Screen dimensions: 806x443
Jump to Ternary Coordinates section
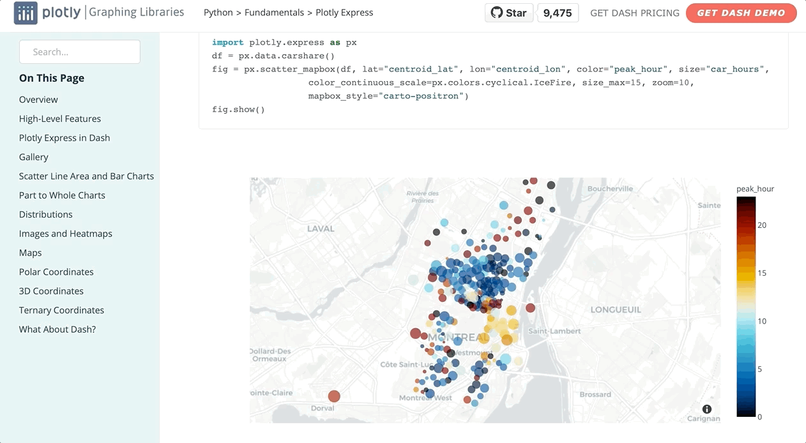point(61,310)
